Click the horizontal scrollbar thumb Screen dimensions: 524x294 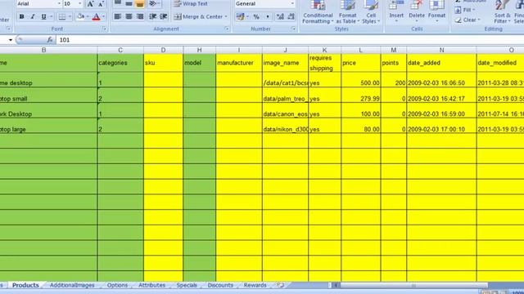413,285
